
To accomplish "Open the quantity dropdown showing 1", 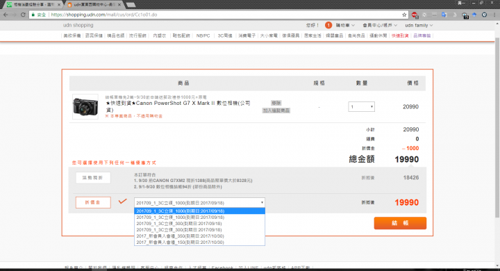I will click(361, 106).
